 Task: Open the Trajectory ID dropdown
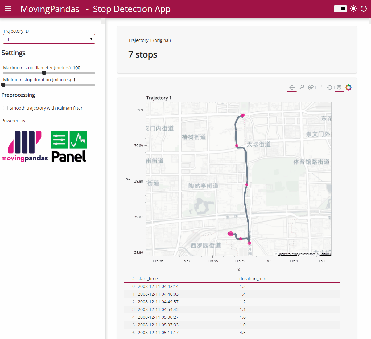click(x=49, y=39)
